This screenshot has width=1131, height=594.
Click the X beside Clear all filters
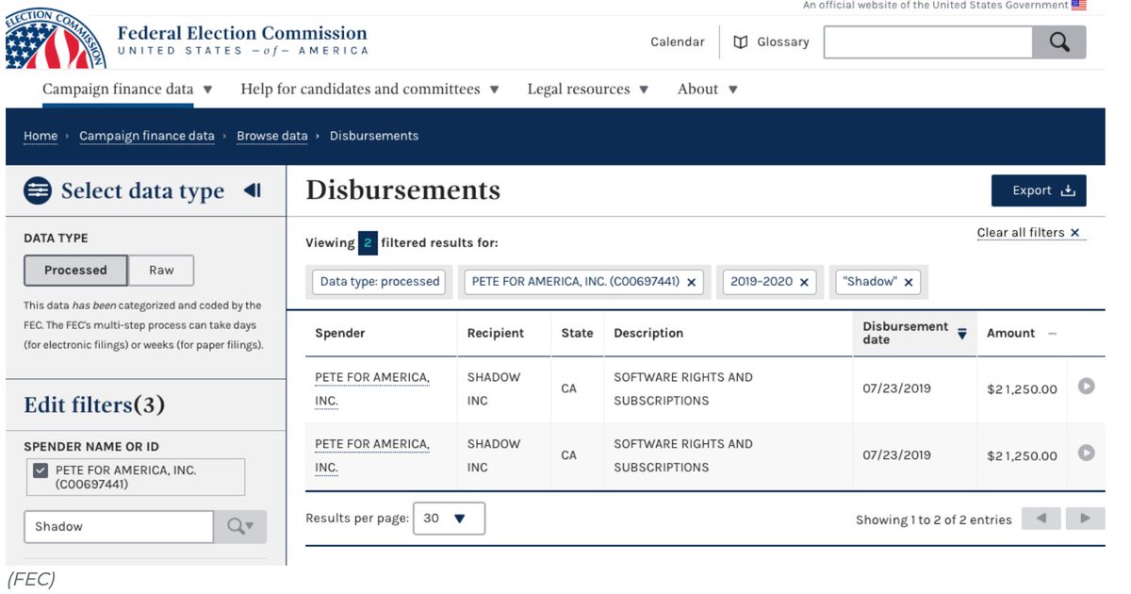1074,233
